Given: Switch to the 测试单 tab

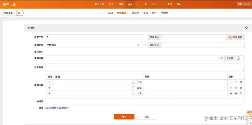Looking at the screenshot, I should [136, 13].
